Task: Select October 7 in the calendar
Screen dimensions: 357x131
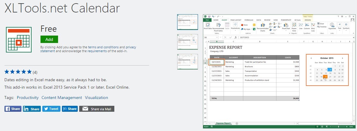Action: (330, 70)
